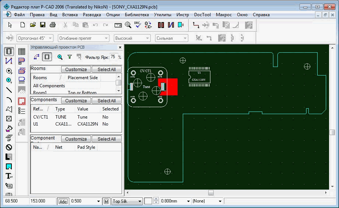The width and height of the screenshot is (339, 208).
Task: Open the Правка menu
Action: click(x=37, y=15)
